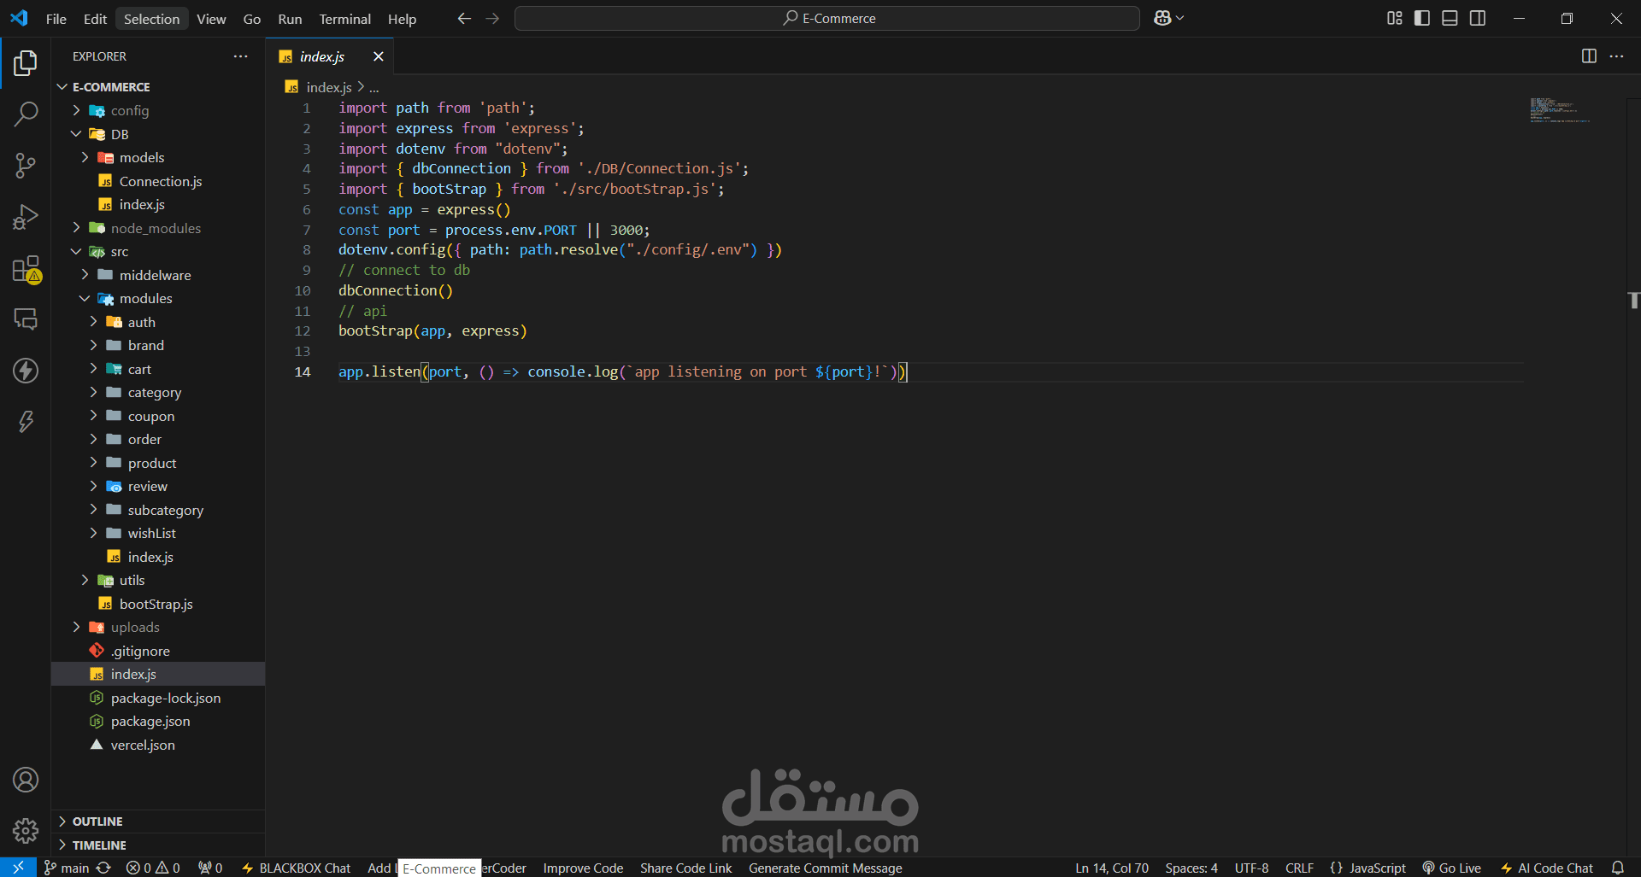Screen dimensions: 1641x877
Task: Expand the TIMELINE section
Action: (158, 845)
